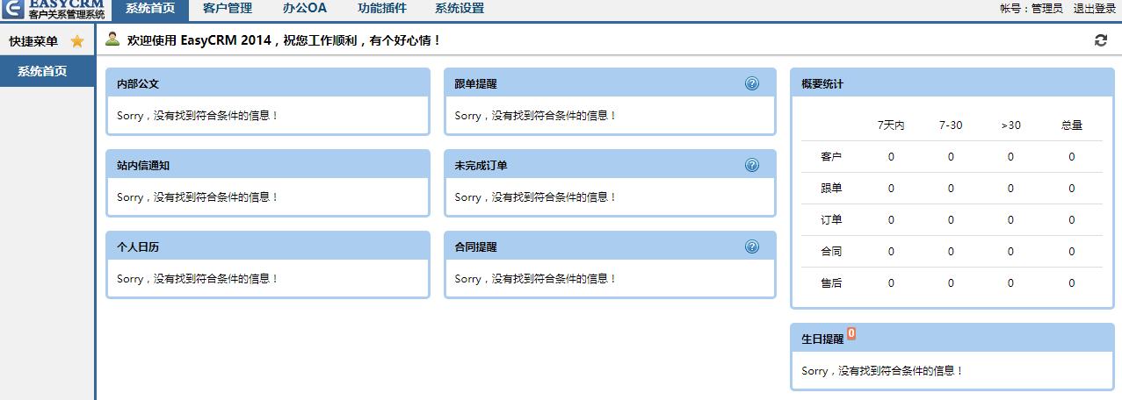
Task: Open the 功能插件 menu
Action: coord(382,9)
